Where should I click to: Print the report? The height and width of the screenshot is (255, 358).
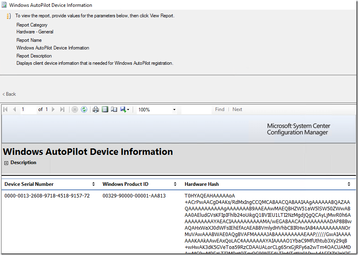96,109
